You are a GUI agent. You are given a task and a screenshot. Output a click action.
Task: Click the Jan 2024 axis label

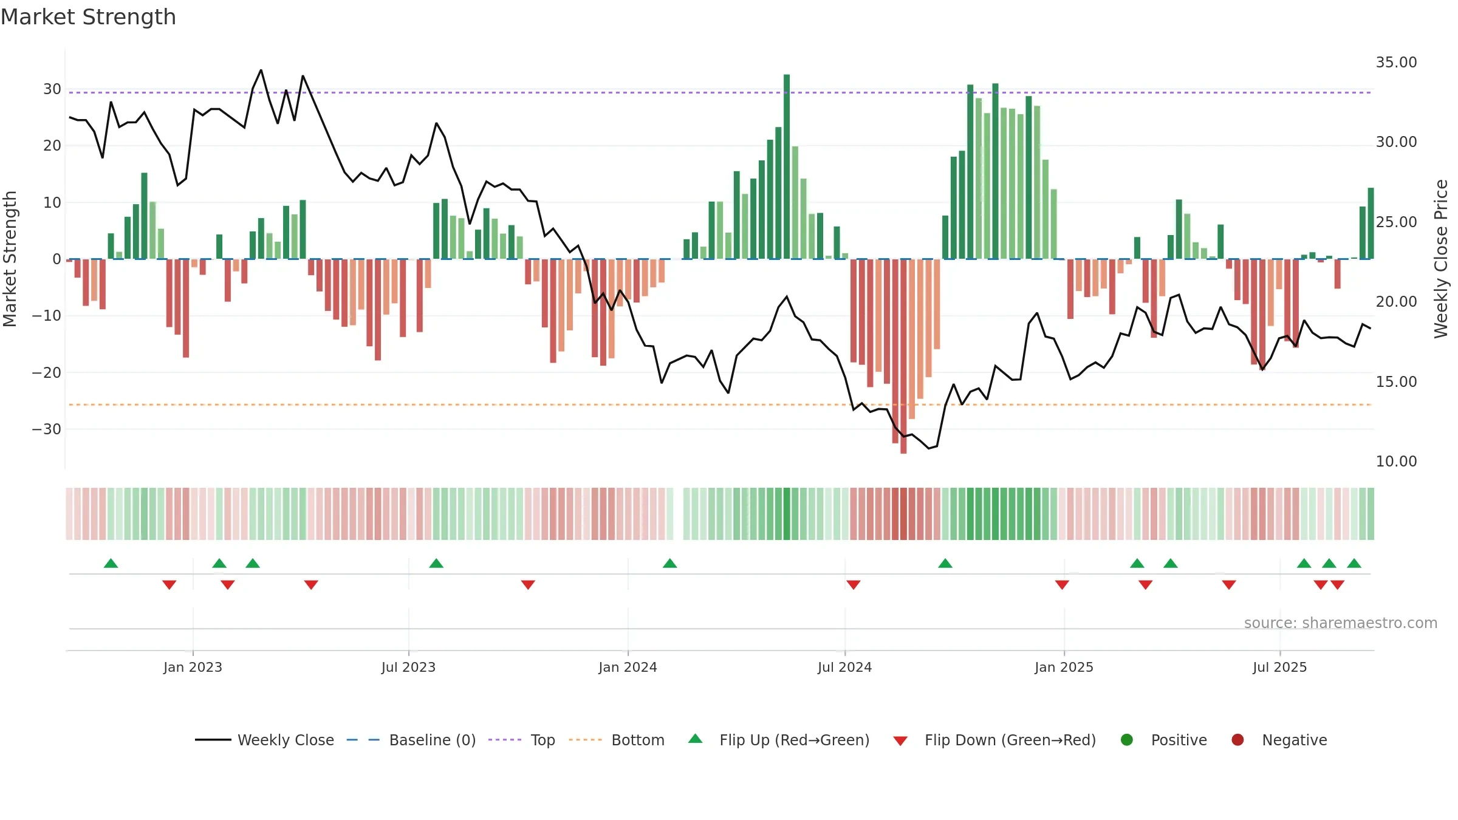tap(628, 668)
